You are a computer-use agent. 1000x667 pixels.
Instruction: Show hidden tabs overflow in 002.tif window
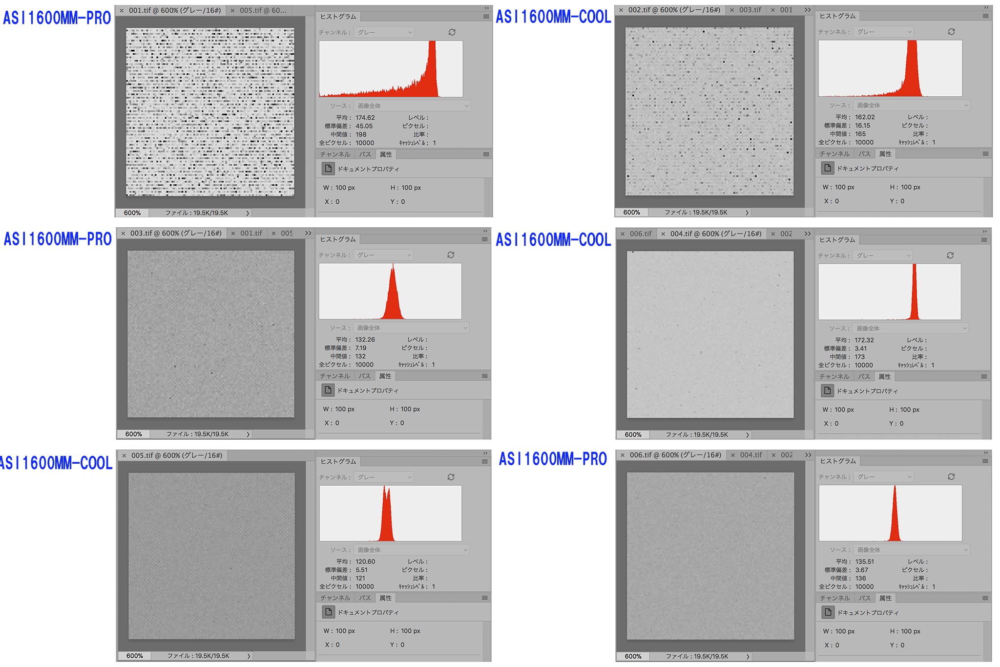point(807,10)
